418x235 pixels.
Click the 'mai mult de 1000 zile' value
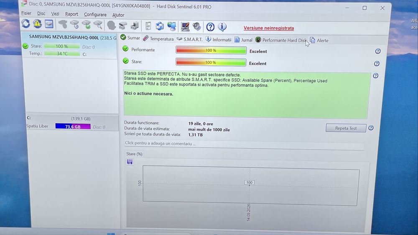tap(209, 129)
